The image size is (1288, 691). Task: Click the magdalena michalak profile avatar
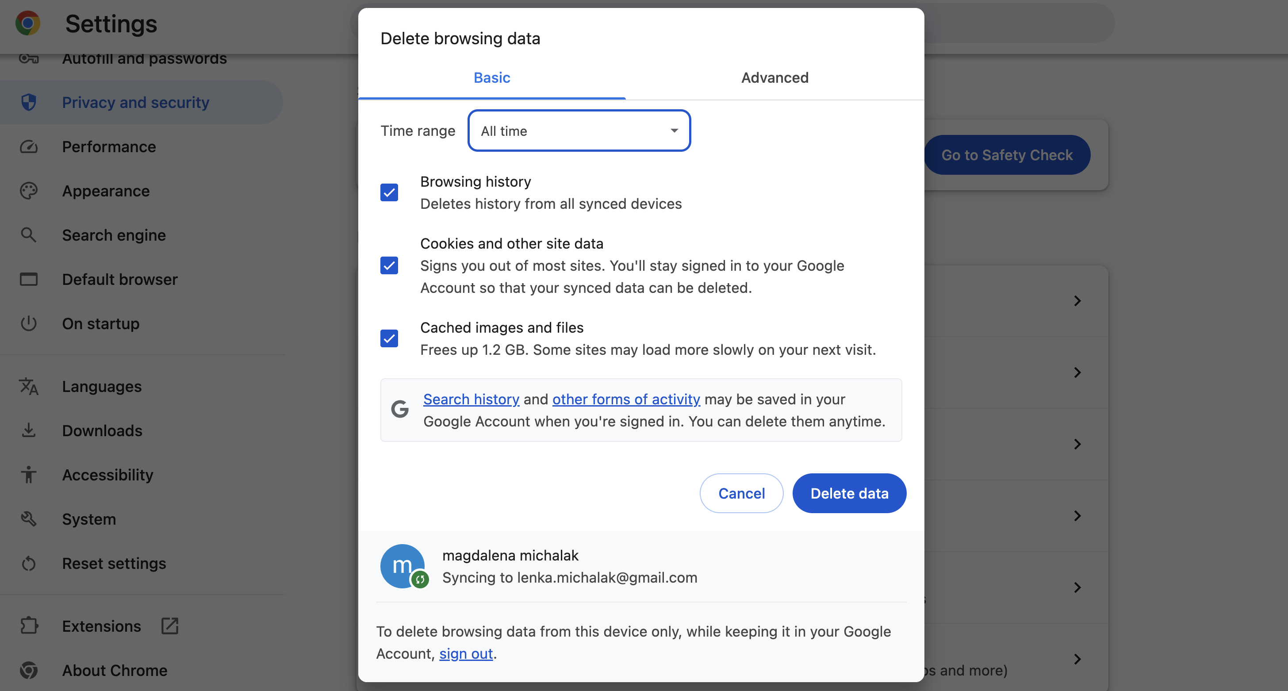click(403, 565)
